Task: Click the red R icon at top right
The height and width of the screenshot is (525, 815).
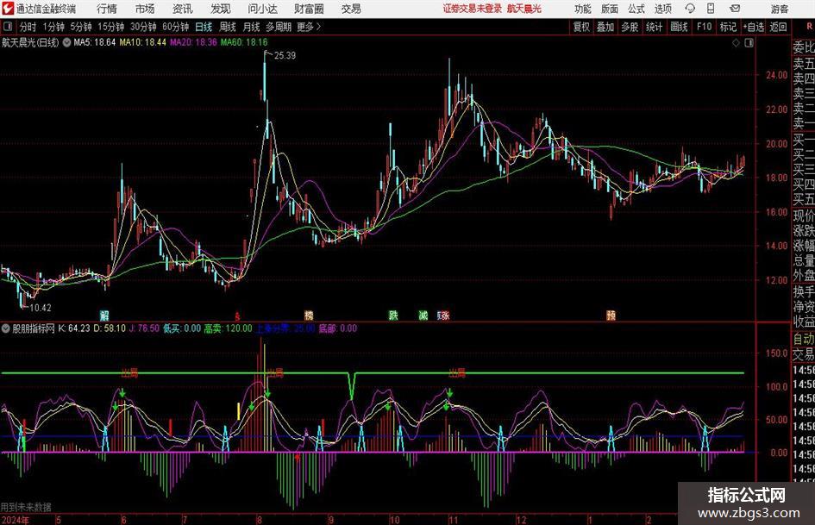Action: click(809, 26)
